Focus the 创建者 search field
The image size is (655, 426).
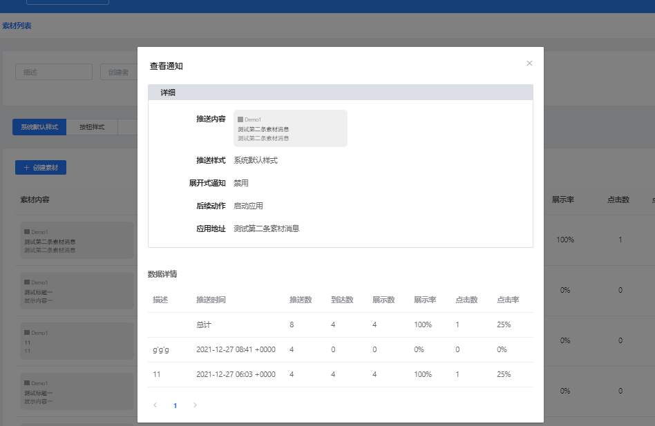pos(118,72)
